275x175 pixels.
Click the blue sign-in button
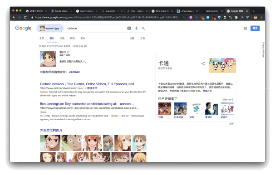tap(255, 29)
